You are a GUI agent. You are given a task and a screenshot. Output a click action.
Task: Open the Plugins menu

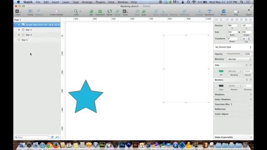[x=100, y=2]
